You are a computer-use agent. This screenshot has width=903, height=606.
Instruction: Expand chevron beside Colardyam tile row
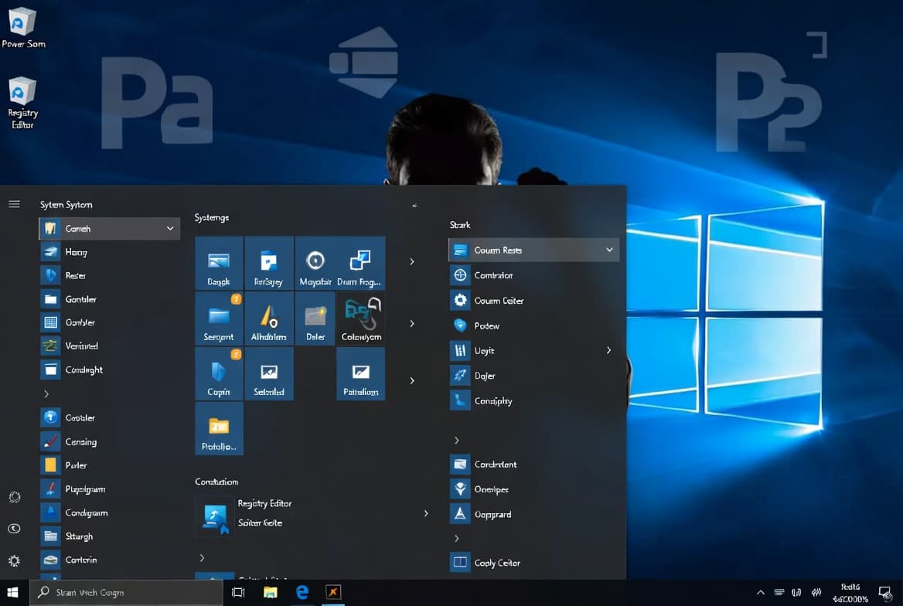[412, 324]
